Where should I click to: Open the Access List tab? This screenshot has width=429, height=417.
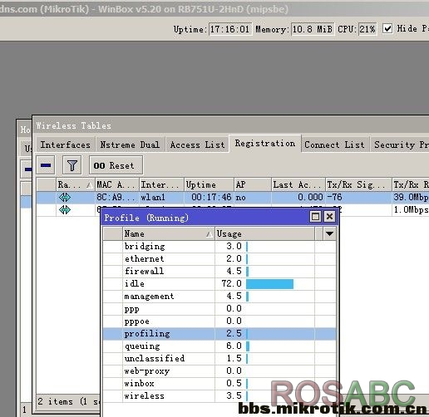(197, 145)
